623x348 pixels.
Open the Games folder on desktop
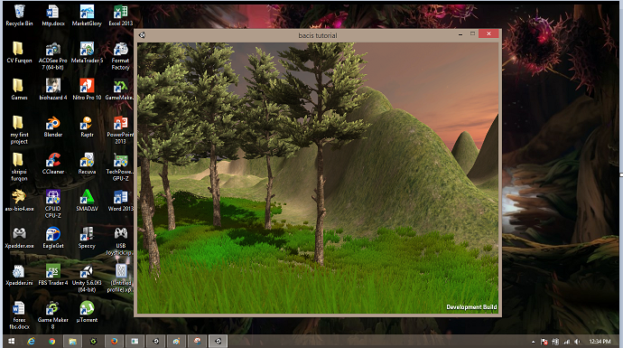pos(19,89)
